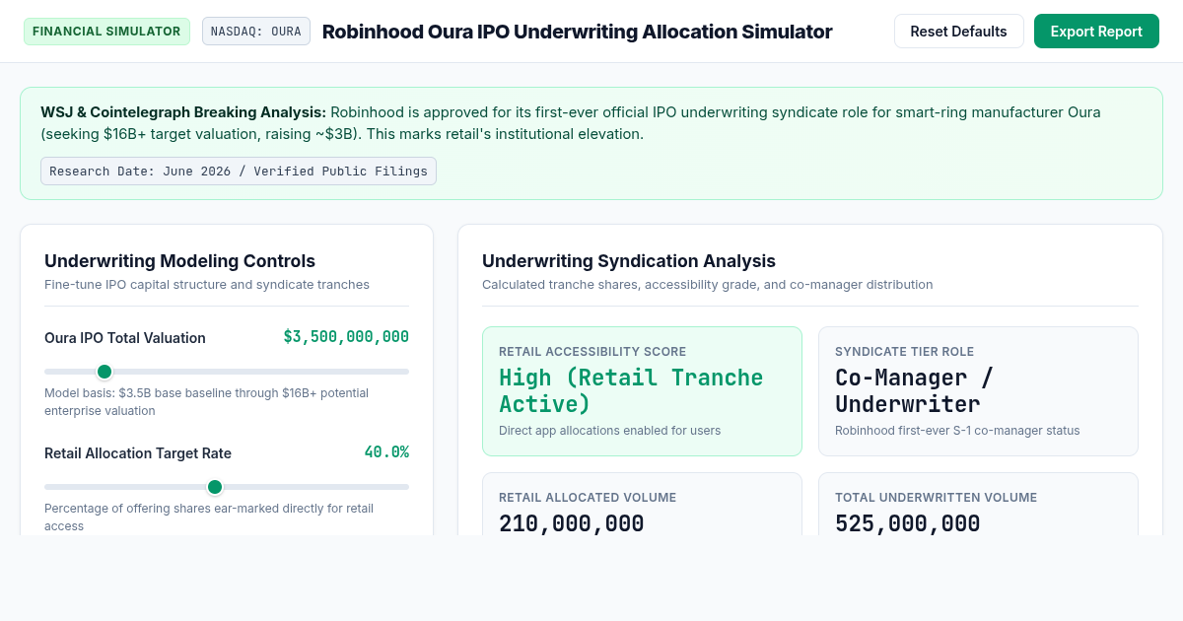Screen dimensions: 1183x621
Task: Click the FINANCIAL SIMULATOR badge
Action: click(106, 32)
